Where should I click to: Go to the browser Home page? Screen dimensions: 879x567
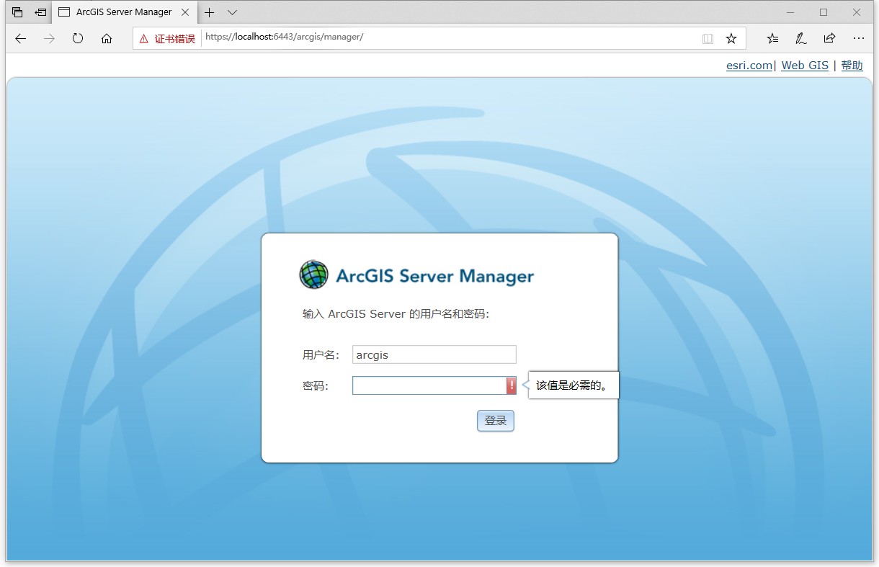click(107, 38)
